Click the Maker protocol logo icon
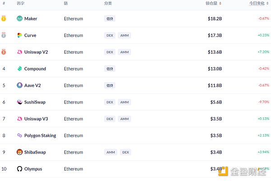 (19, 19)
